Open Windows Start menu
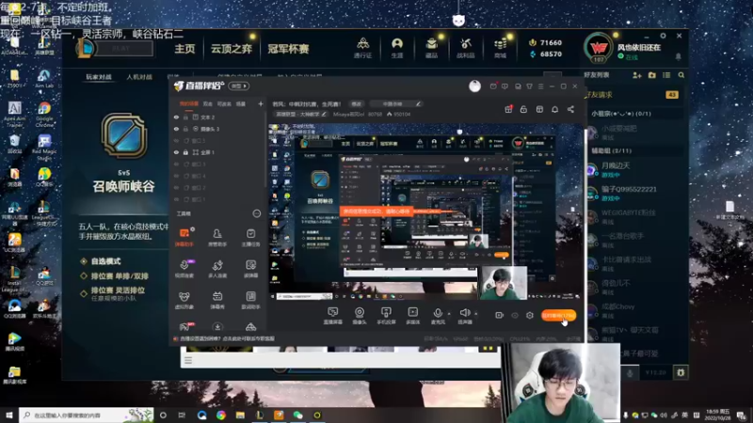 [x=8, y=415]
